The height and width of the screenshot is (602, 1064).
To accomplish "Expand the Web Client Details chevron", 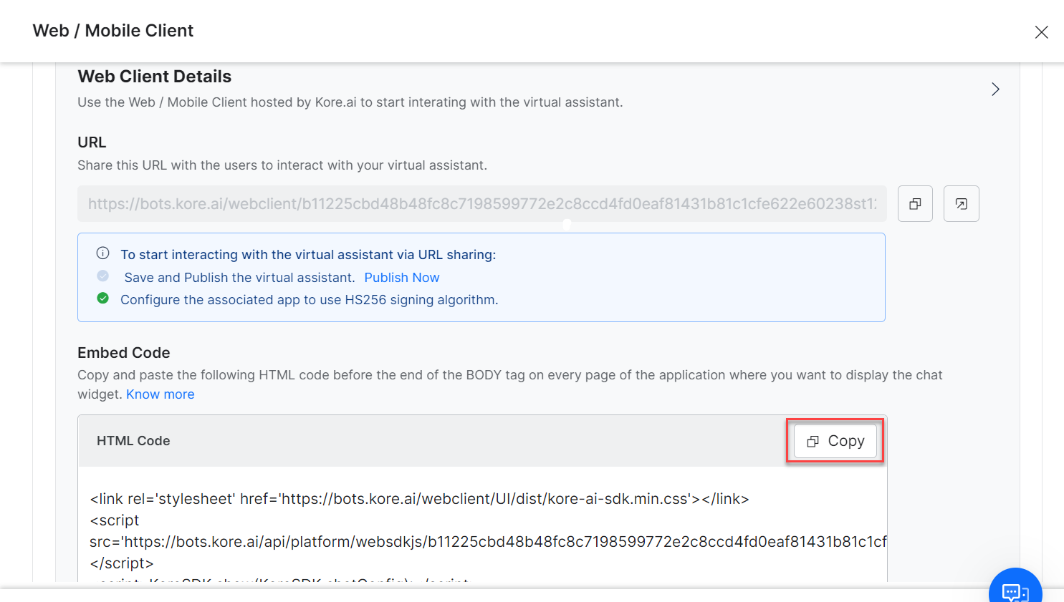I will tap(994, 89).
